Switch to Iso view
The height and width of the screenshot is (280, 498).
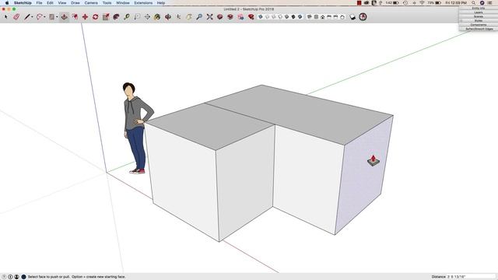click(x=309, y=17)
